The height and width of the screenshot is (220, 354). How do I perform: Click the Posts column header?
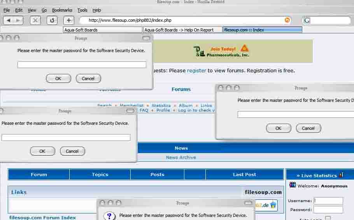click(x=158, y=175)
